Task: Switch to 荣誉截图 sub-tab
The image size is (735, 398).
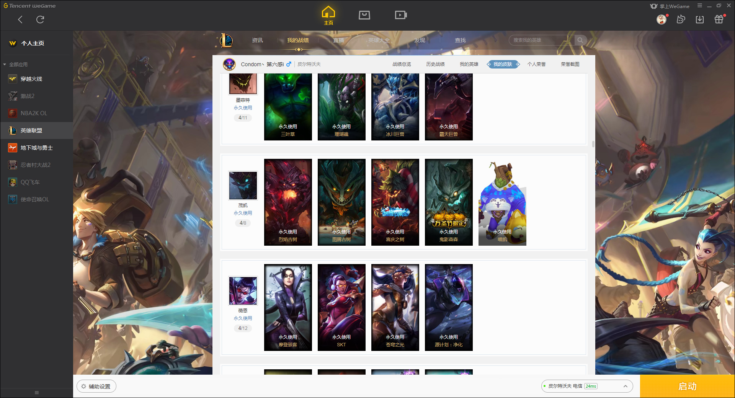Action: (x=570, y=64)
